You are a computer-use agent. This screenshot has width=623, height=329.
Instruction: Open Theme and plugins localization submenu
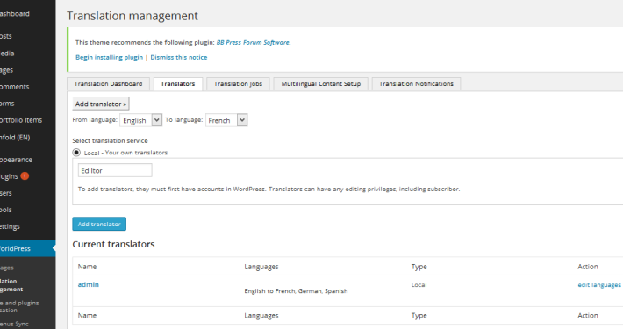(19, 306)
